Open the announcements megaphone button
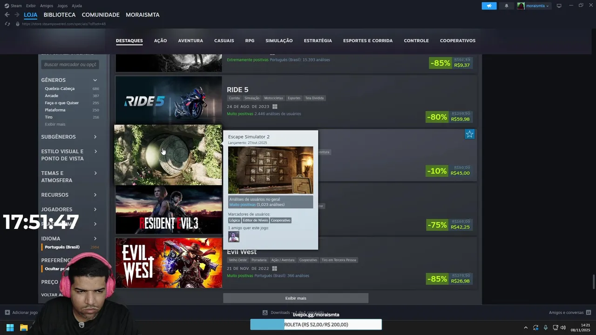The image size is (596, 335). point(489,6)
